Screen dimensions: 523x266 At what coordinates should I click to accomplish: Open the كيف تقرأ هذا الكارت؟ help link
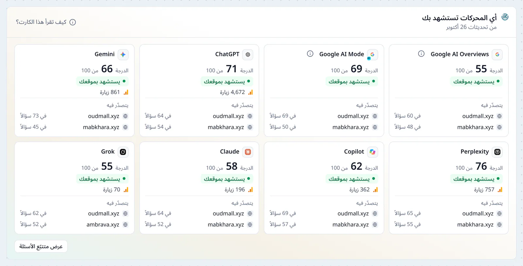46,22
